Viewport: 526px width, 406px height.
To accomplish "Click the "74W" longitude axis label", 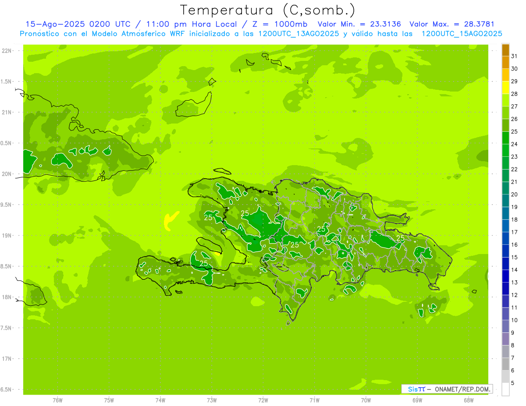I will click(x=160, y=400).
